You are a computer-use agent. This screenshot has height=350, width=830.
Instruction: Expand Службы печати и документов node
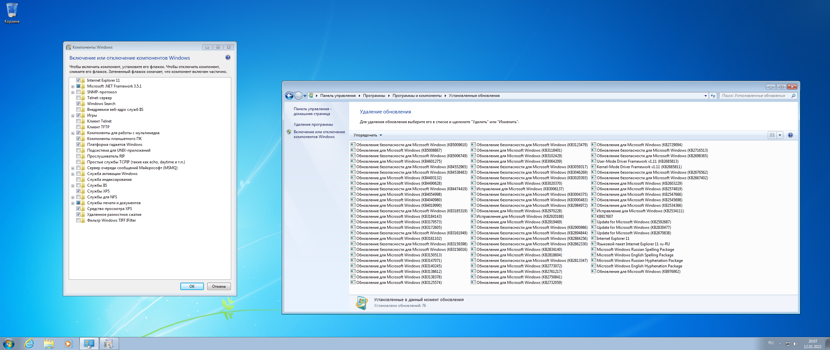click(73, 203)
